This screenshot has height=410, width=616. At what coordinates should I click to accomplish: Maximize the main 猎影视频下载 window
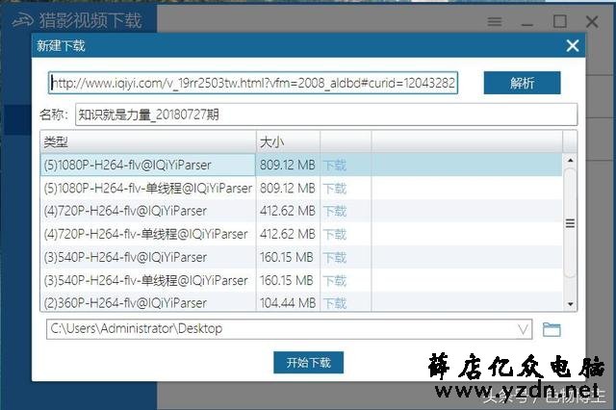pos(559,21)
